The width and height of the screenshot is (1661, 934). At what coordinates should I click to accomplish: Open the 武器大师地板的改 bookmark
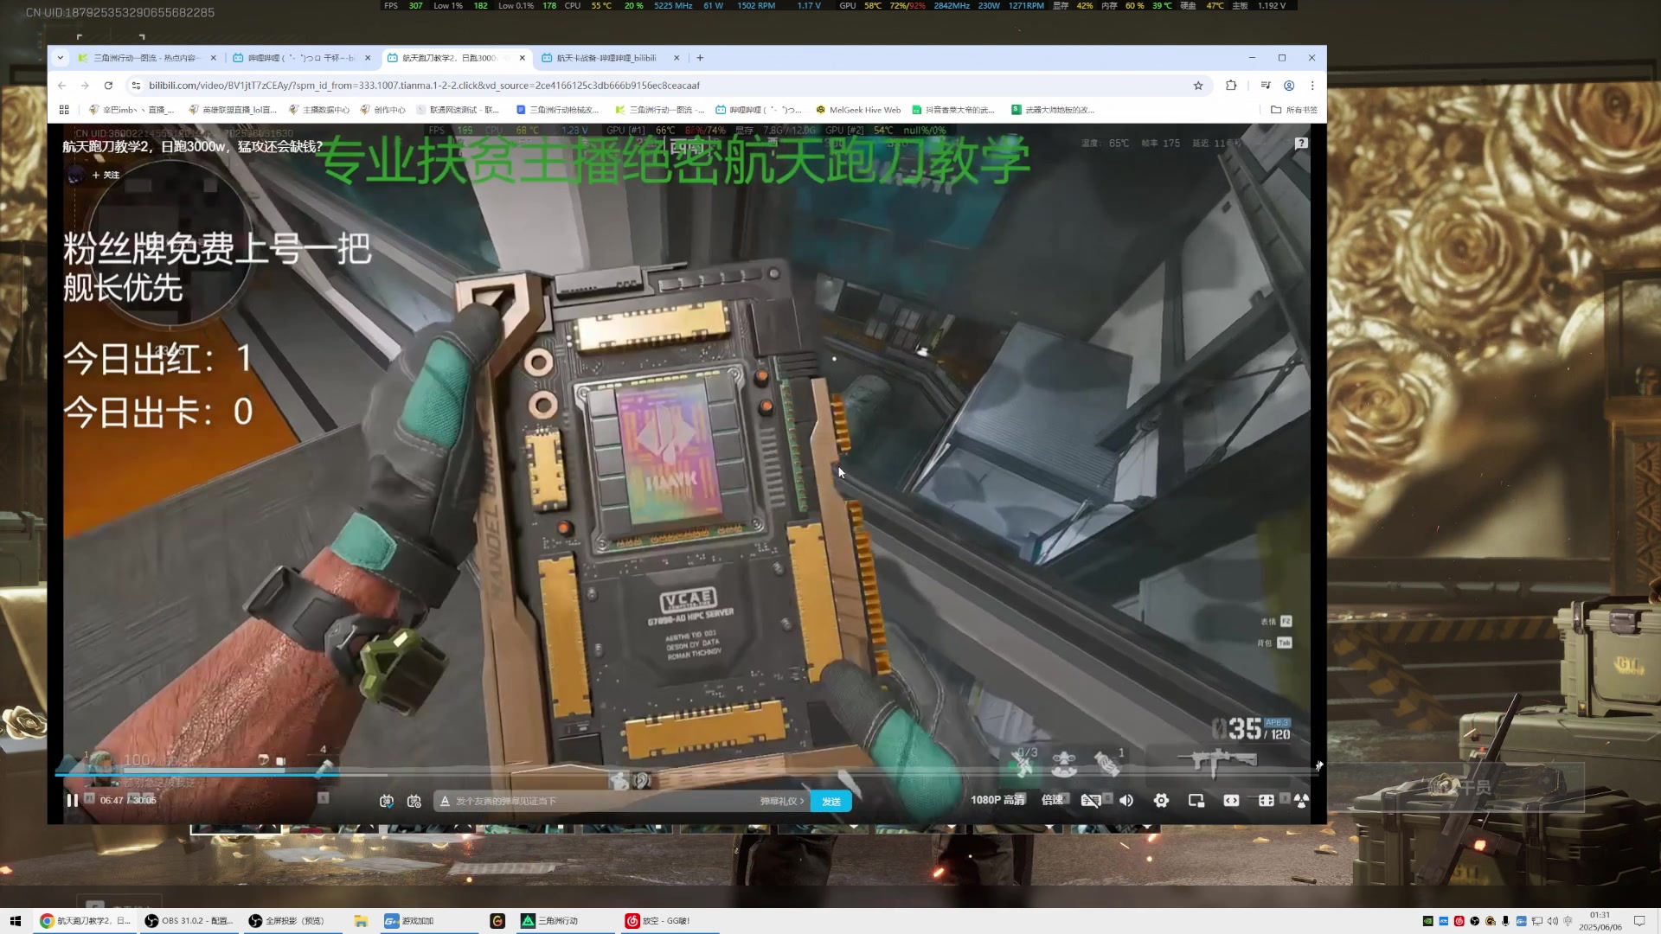1053,110
